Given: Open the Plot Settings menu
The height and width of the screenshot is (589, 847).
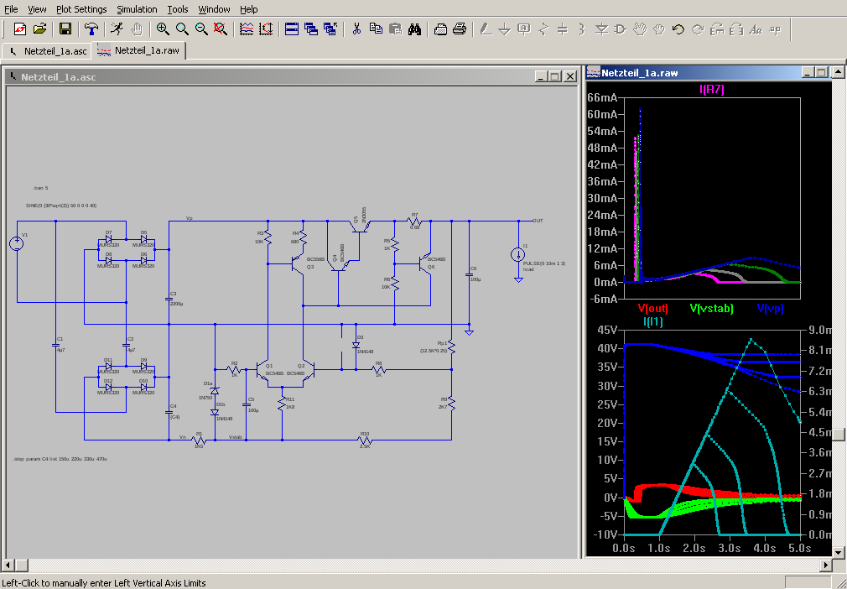Looking at the screenshot, I should point(81,9).
